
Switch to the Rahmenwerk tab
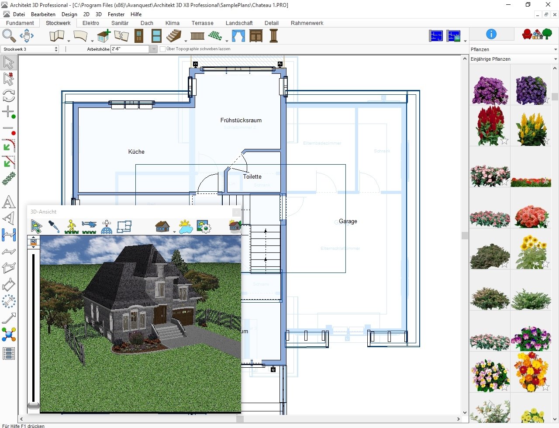(x=307, y=23)
